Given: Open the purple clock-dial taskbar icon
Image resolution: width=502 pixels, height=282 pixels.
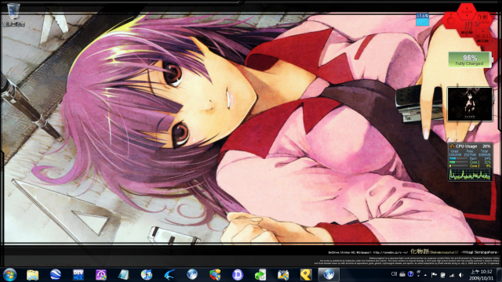Looking at the screenshot, I should (101, 275).
